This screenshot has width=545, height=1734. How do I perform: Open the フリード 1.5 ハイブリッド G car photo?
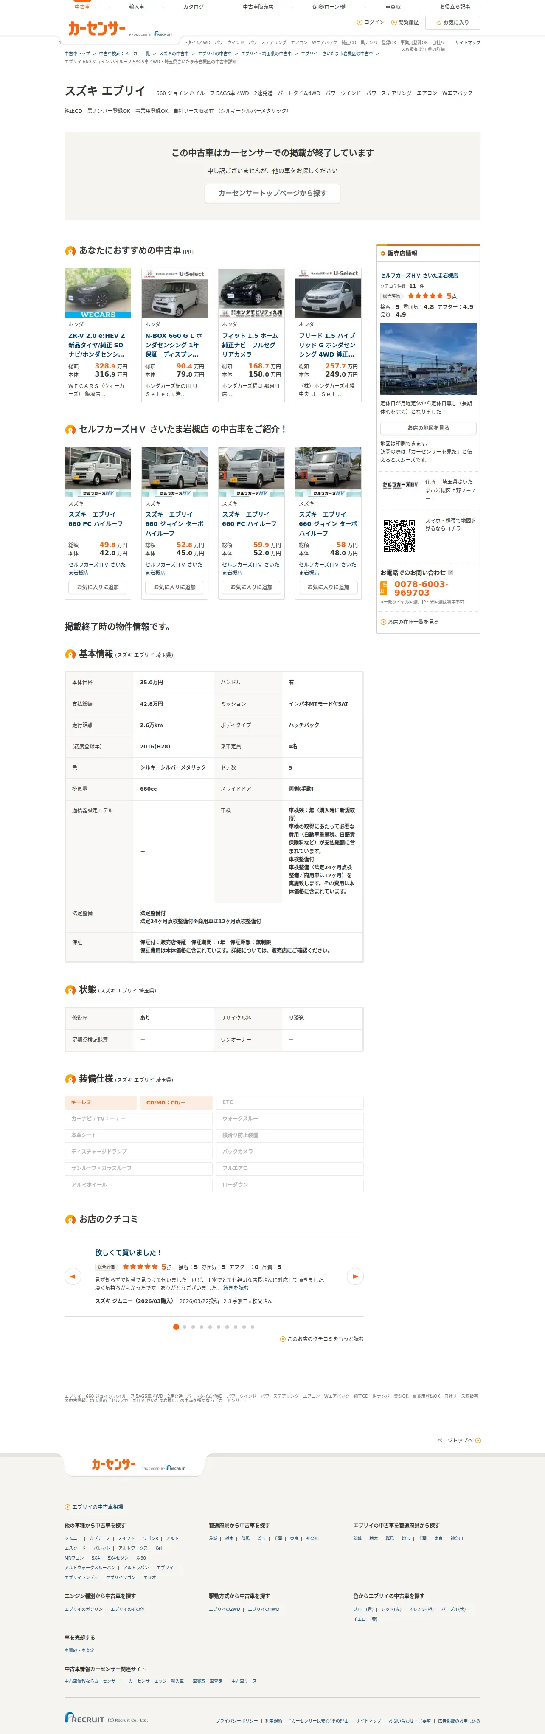click(x=329, y=293)
